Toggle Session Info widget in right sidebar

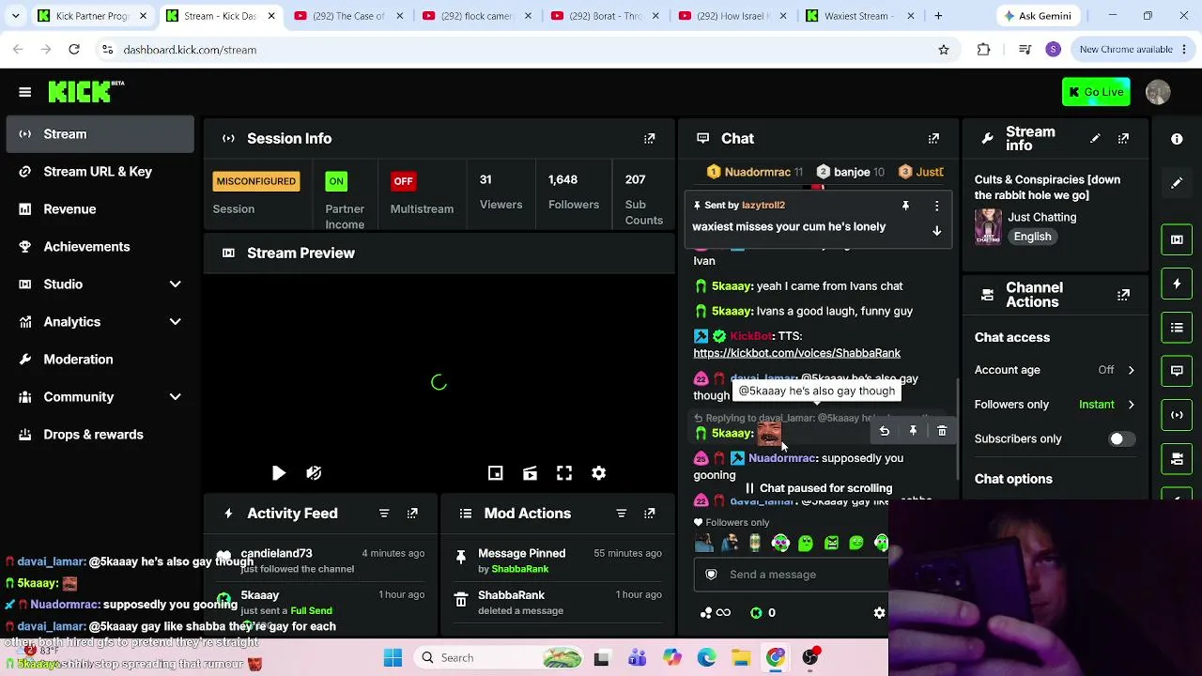1177,415
